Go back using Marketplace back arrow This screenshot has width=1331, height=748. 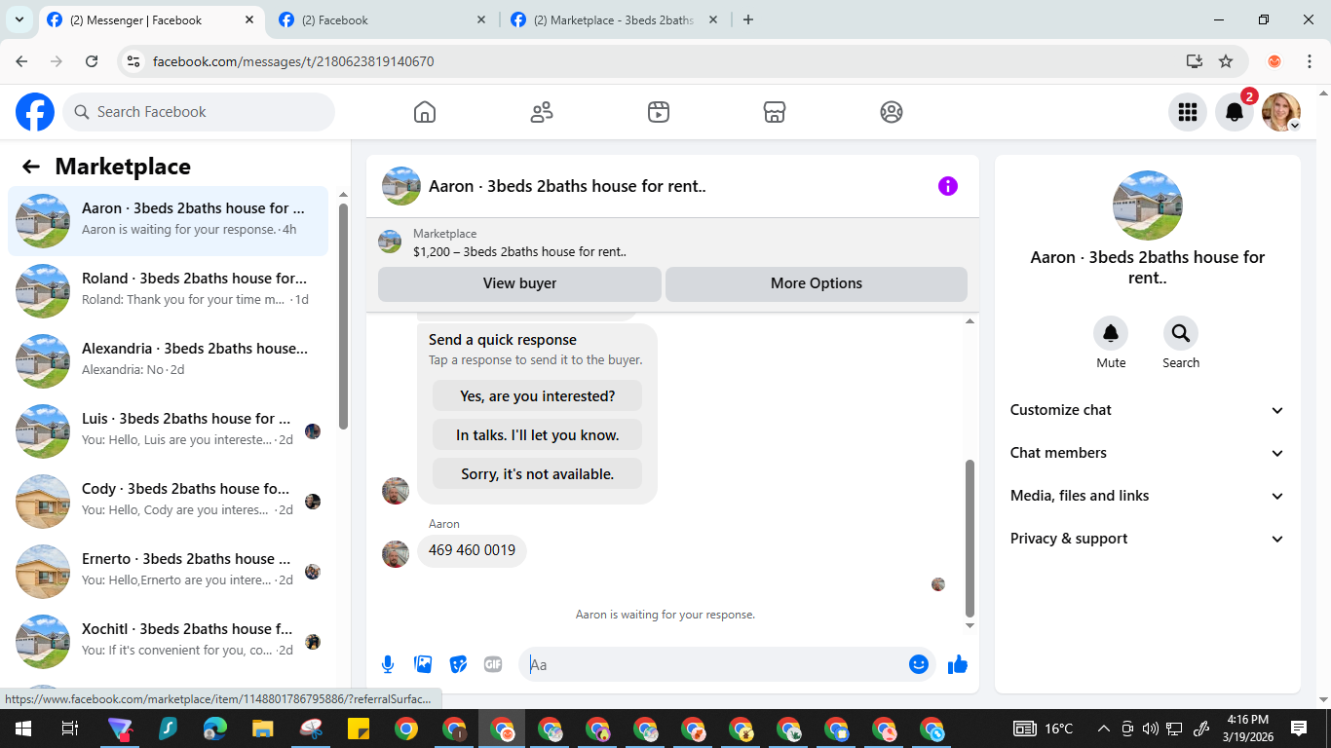click(31, 167)
